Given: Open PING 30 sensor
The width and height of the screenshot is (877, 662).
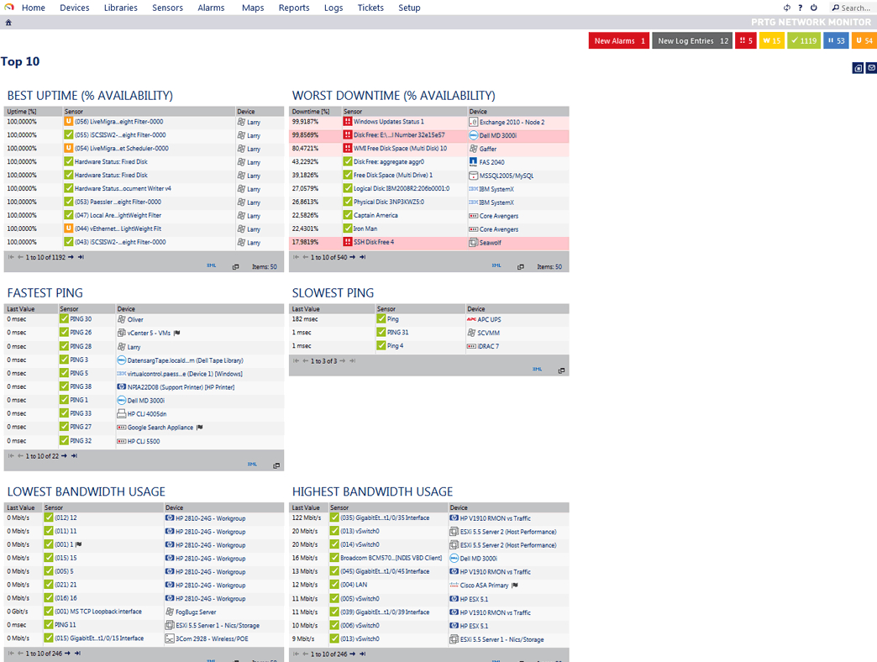Looking at the screenshot, I should point(81,318).
